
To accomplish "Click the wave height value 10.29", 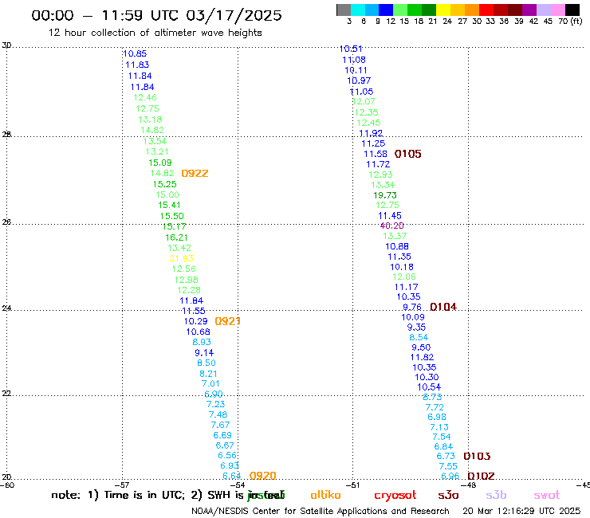I will pyautogui.click(x=195, y=321).
